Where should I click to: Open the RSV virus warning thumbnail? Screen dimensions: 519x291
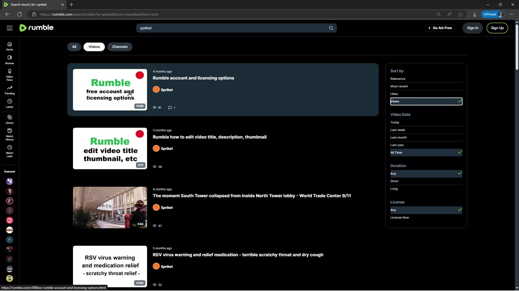110,266
